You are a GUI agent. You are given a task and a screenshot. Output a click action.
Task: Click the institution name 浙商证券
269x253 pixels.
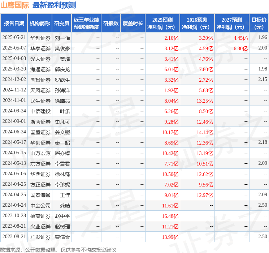click(40, 122)
